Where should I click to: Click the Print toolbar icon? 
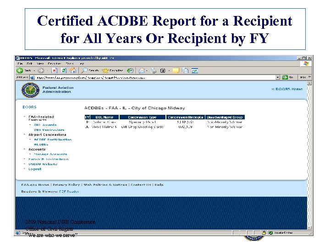[x=154, y=70]
